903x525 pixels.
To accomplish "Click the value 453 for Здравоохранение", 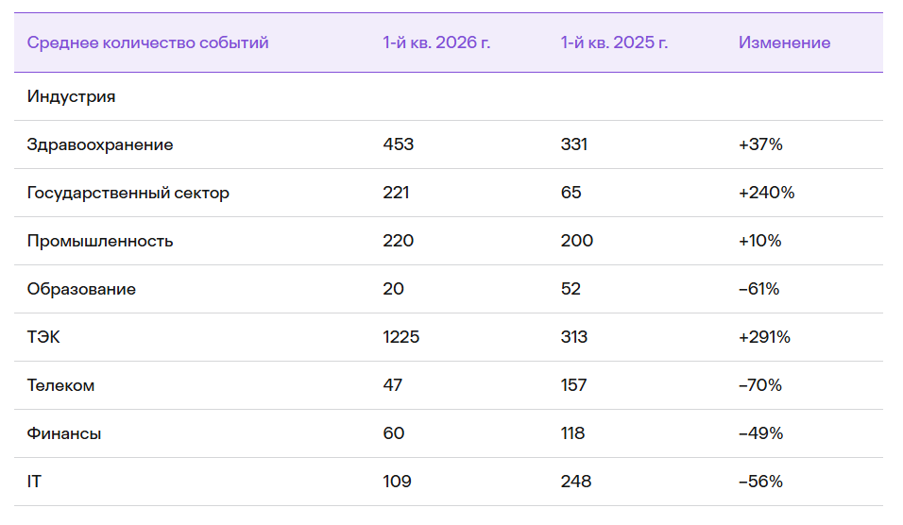I will click(398, 144).
